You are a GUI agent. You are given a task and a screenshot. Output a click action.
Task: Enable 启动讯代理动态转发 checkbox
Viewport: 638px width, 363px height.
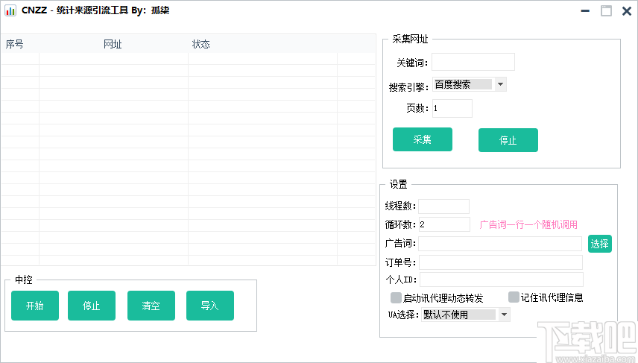click(x=396, y=297)
